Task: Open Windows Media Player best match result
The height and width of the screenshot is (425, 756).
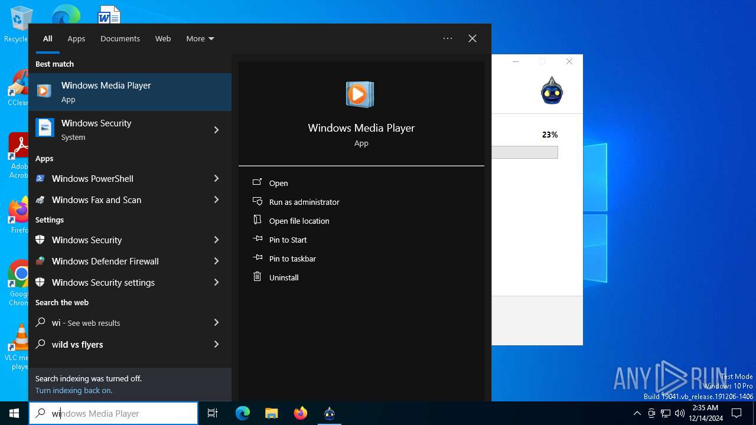Action: coord(130,92)
